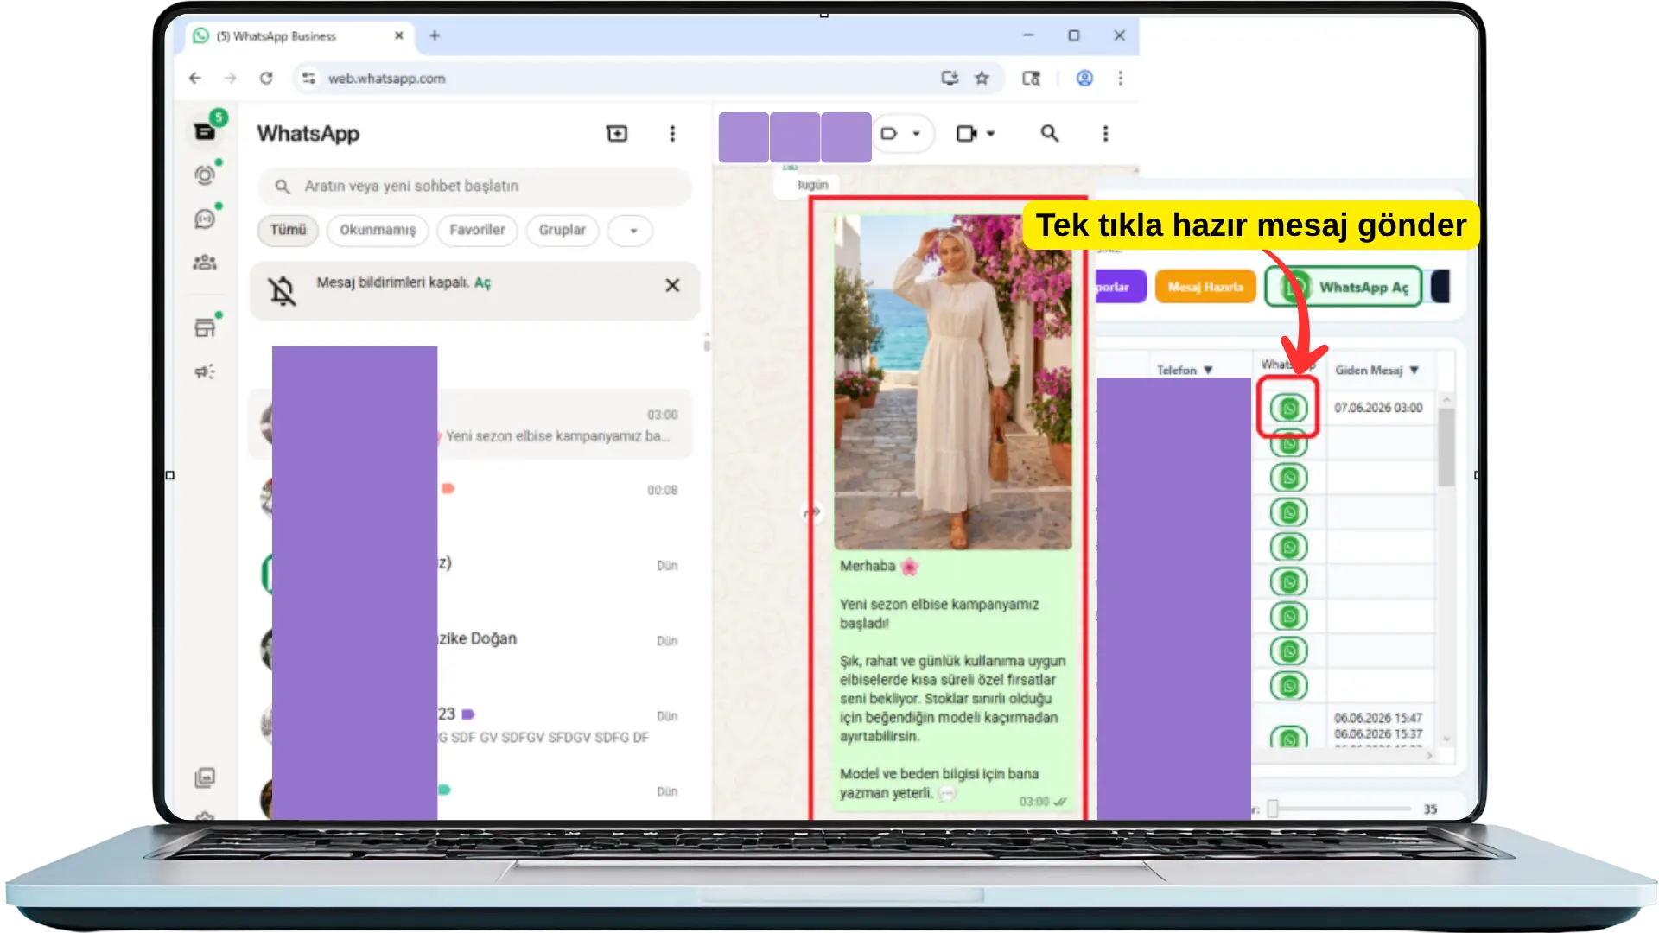Viewport: 1659px width, 933px height.
Task: Click the install app icon in address bar
Action: [x=950, y=78]
